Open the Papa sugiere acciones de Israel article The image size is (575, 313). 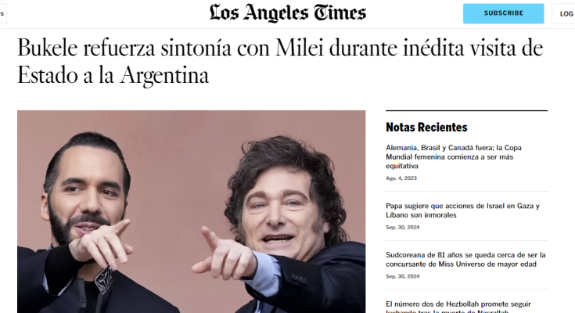462,210
